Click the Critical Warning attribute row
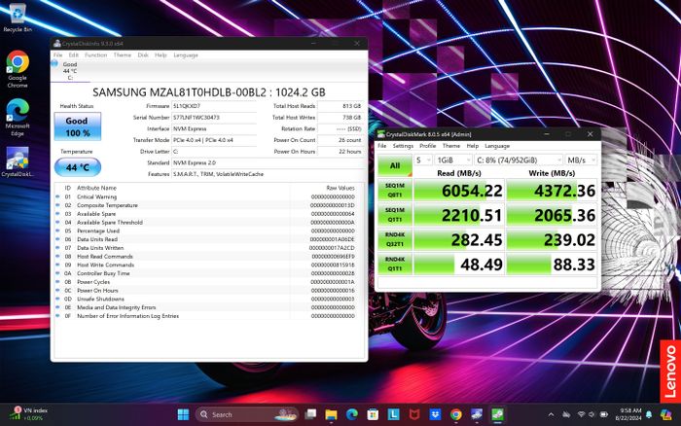This screenshot has height=426, width=681. coord(206,196)
